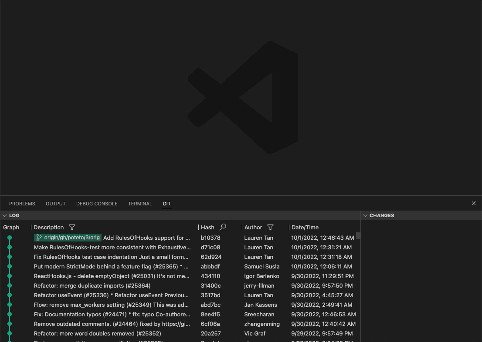Click hash 3517bd
The width and height of the screenshot is (482, 342).
[x=210, y=295]
